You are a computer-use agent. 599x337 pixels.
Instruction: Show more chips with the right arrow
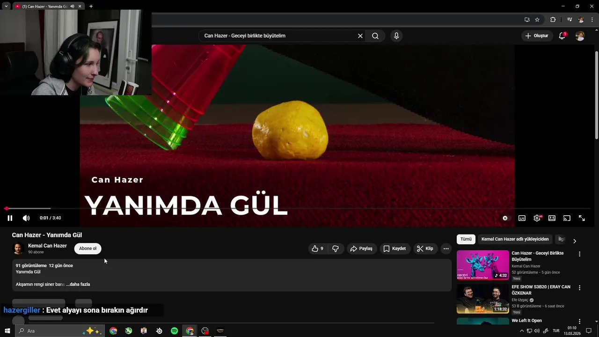(575, 241)
